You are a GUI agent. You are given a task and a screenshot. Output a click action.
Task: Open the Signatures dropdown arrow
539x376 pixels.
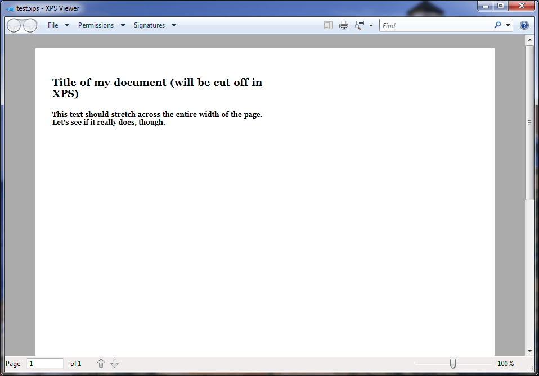174,25
